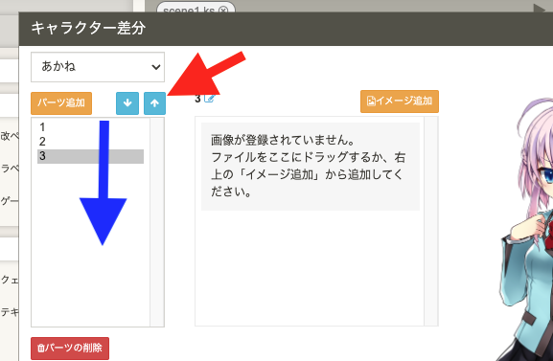Click the image panel vertical scrollbar
Screen dimensions: 553x361
click(430, 221)
